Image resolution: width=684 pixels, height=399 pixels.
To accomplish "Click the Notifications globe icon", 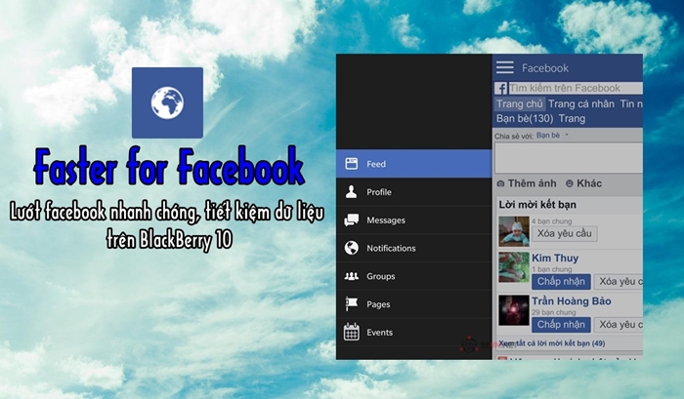I will [351, 248].
